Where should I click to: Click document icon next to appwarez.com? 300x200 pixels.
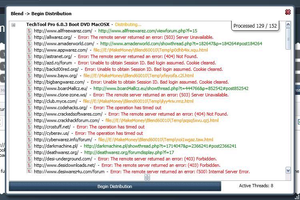tap(29, 50)
